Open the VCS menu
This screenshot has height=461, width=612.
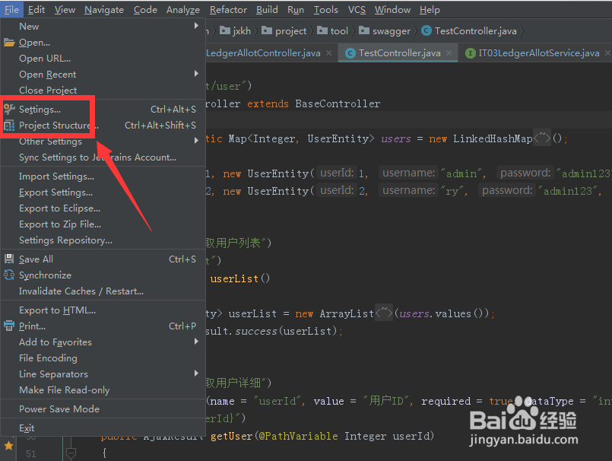click(x=357, y=10)
